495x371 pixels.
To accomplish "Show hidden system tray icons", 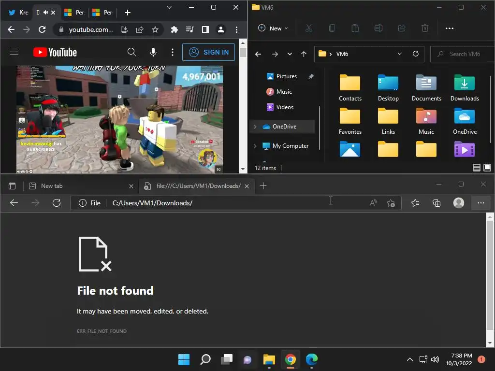I will pos(410,359).
